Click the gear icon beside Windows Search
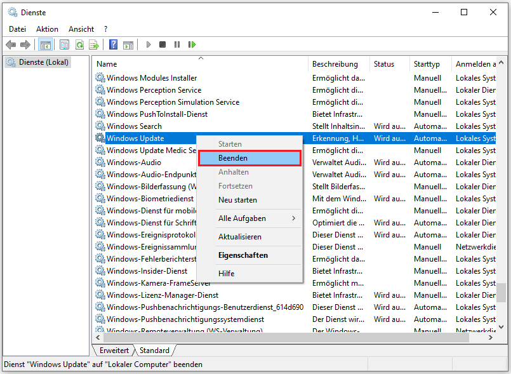The height and width of the screenshot is (374, 511). 100,126
